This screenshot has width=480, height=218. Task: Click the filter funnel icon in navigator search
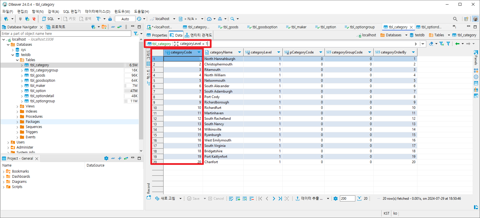tap(136, 34)
